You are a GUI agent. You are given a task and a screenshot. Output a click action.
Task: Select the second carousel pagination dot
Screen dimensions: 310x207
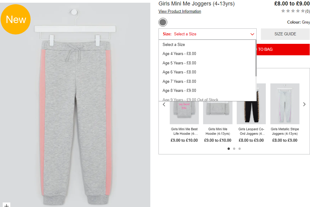234,149
